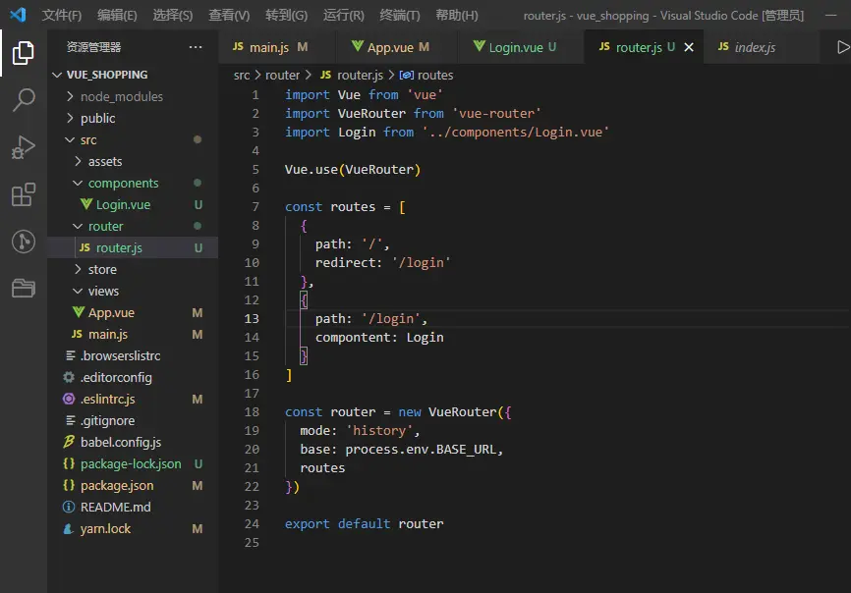Click JS icon of main.js tab
Viewport: 851px width, 593px height.
click(238, 46)
